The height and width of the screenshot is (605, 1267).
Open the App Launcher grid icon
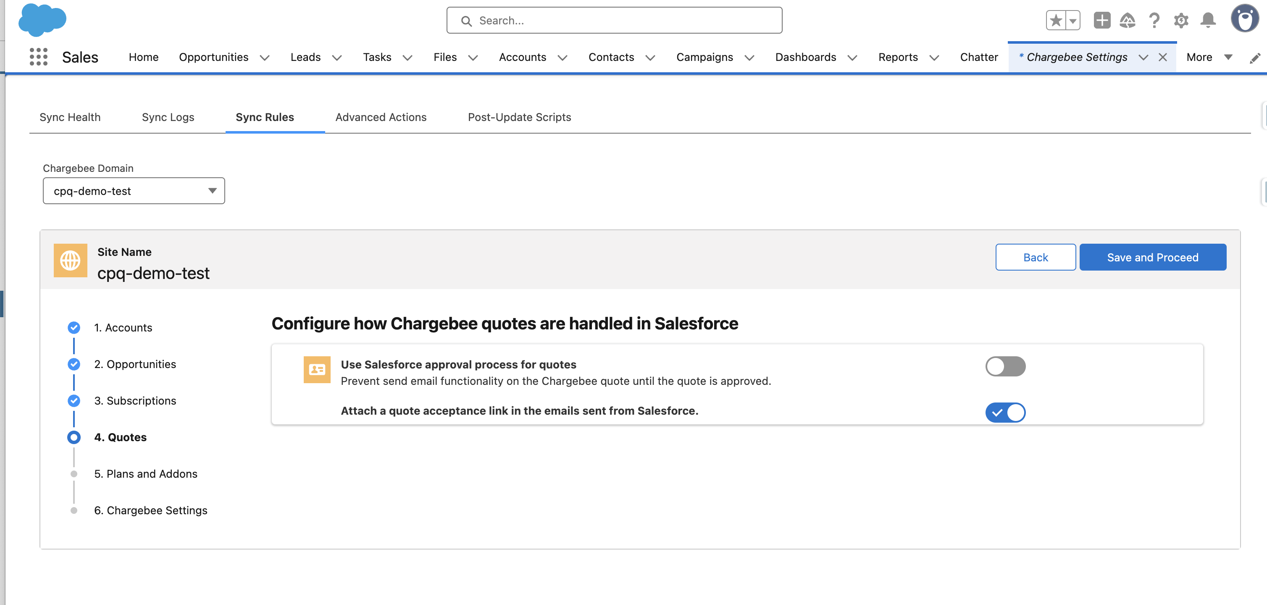(x=38, y=56)
